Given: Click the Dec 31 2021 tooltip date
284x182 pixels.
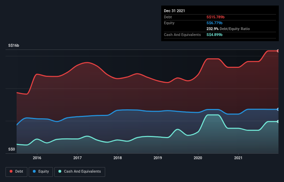Looking at the screenshot, I should click(x=174, y=11).
